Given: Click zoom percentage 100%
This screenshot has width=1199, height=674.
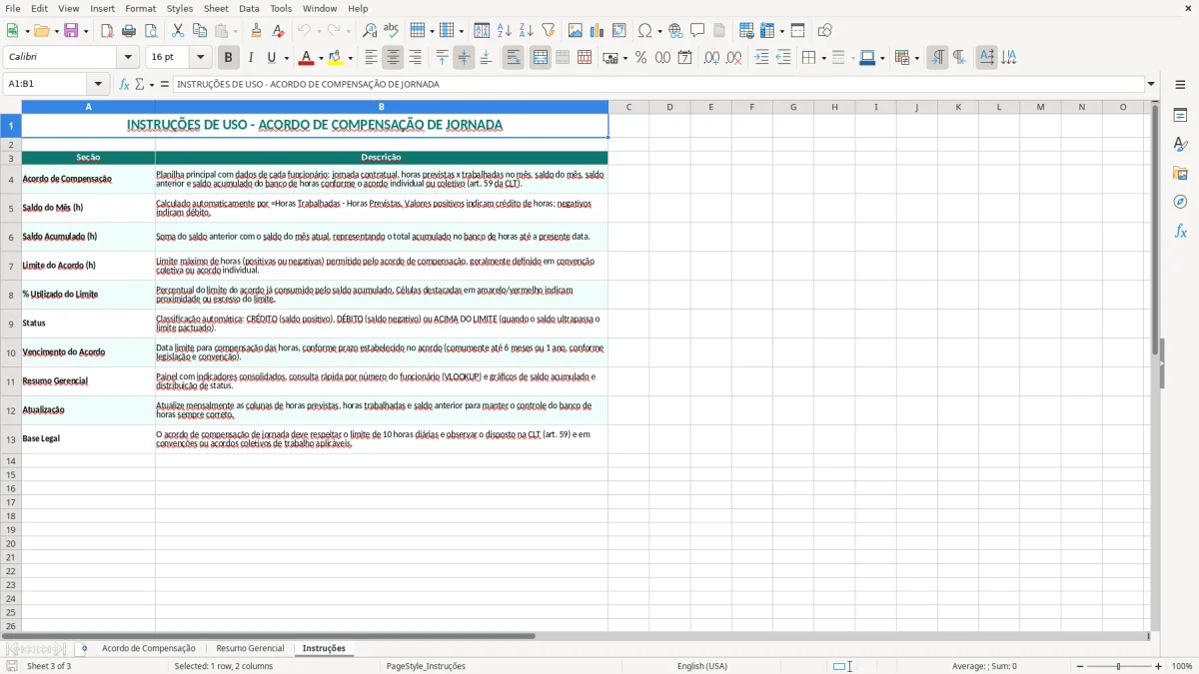Looking at the screenshot, I should 1182,666.
